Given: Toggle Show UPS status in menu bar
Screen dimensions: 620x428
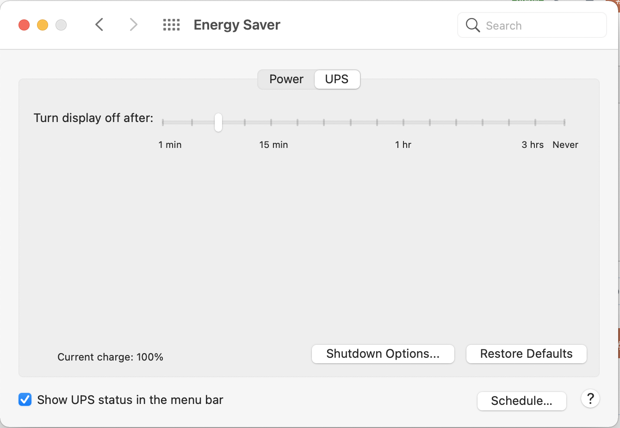Looking at the screenshot, I should pyautogui.click(x=25, y=399).
